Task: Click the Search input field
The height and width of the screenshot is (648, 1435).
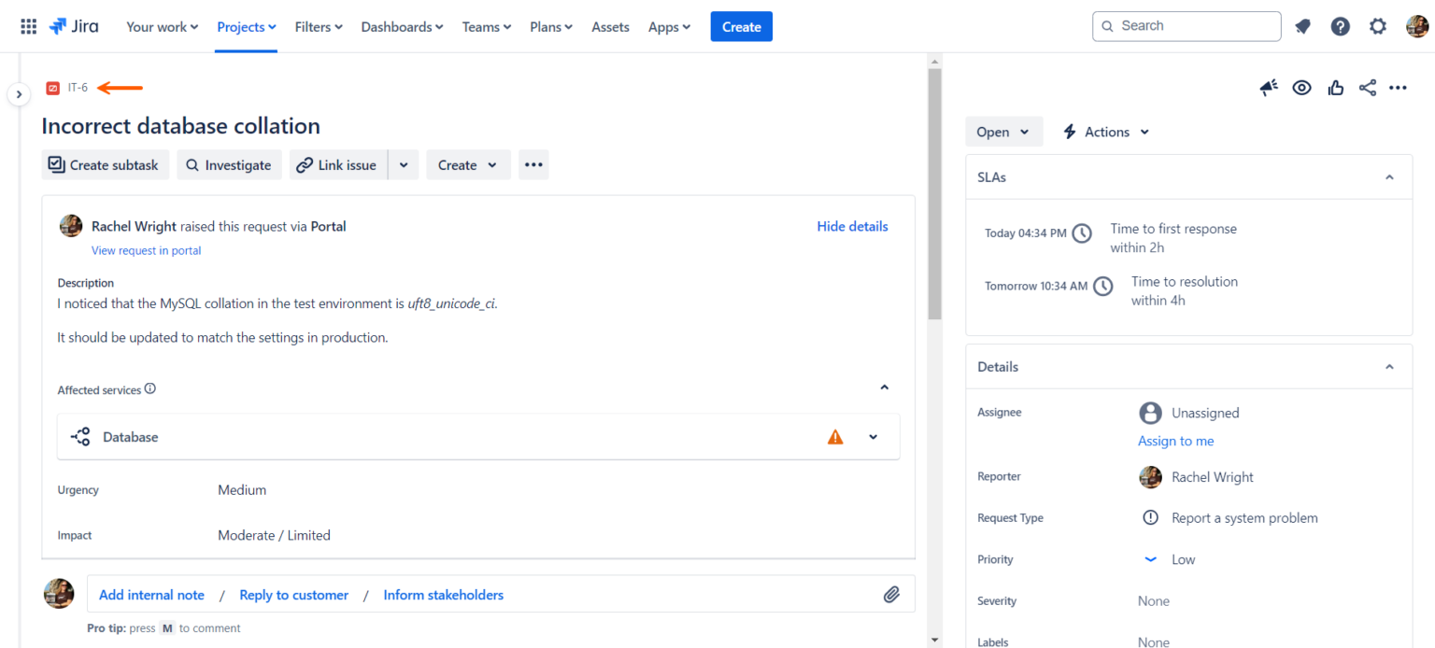Action: pyautogui.click(x=1186, y=25)
